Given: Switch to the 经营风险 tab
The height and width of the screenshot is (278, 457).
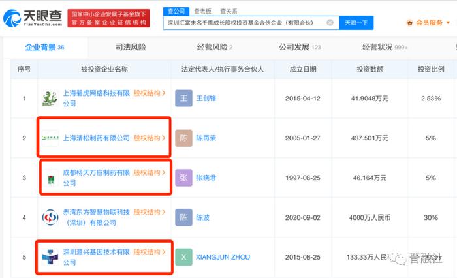Looking at the screenshot, I should (x=215, y=47).
